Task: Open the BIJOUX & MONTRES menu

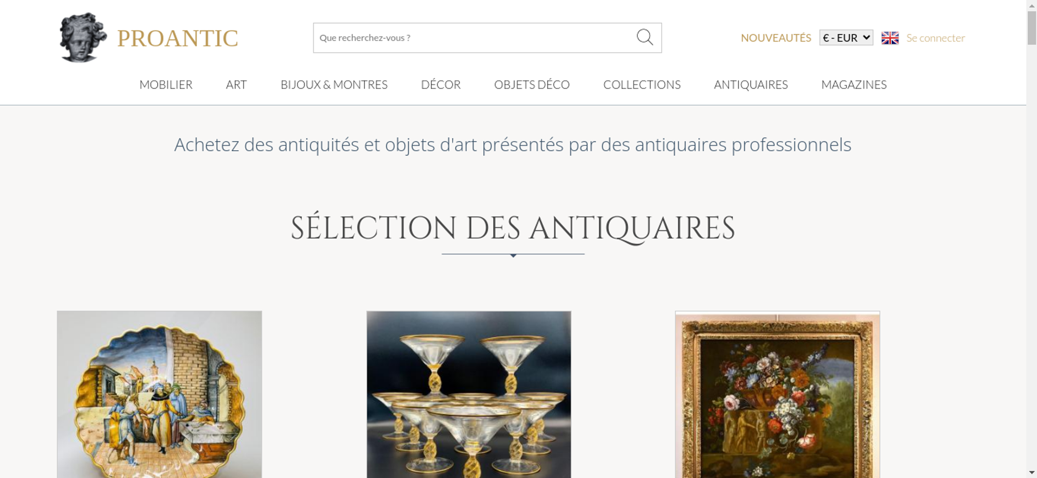Action: pos(334,84)
